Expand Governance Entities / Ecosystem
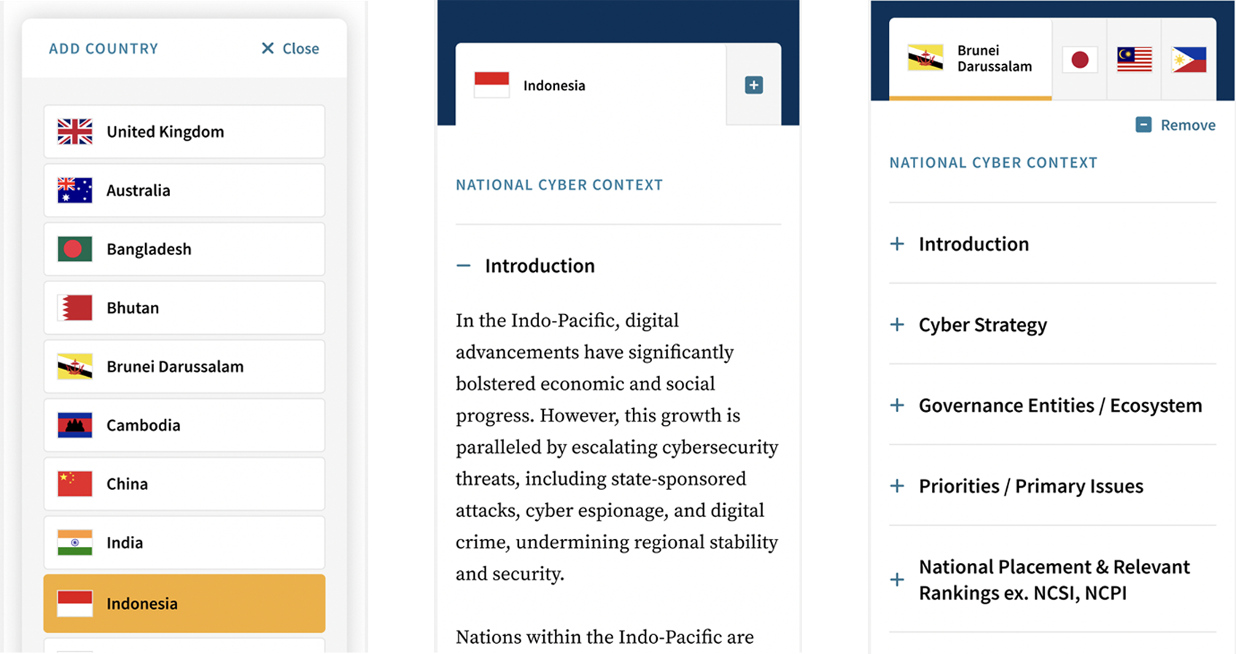This screenshot has height=654, width=1236. (896, 405)
